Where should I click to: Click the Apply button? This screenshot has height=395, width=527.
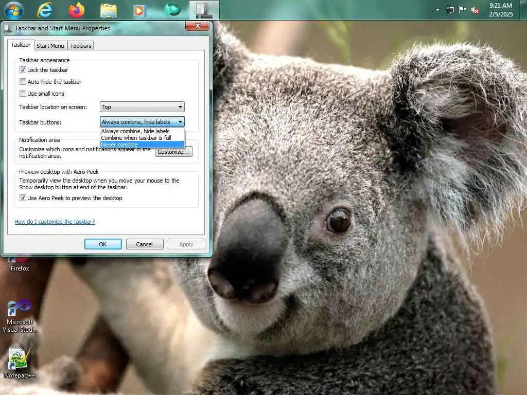click(x=186, y=244)
